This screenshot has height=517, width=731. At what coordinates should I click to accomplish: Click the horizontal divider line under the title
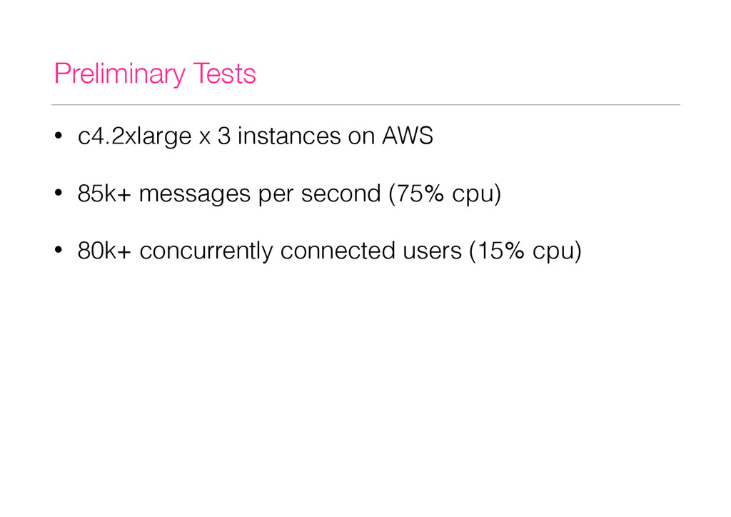click(x=365, y=105)
